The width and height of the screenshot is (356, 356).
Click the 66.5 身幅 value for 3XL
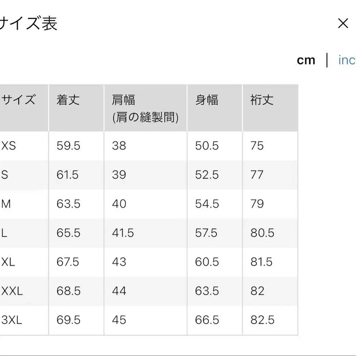(x=207, y=320)
